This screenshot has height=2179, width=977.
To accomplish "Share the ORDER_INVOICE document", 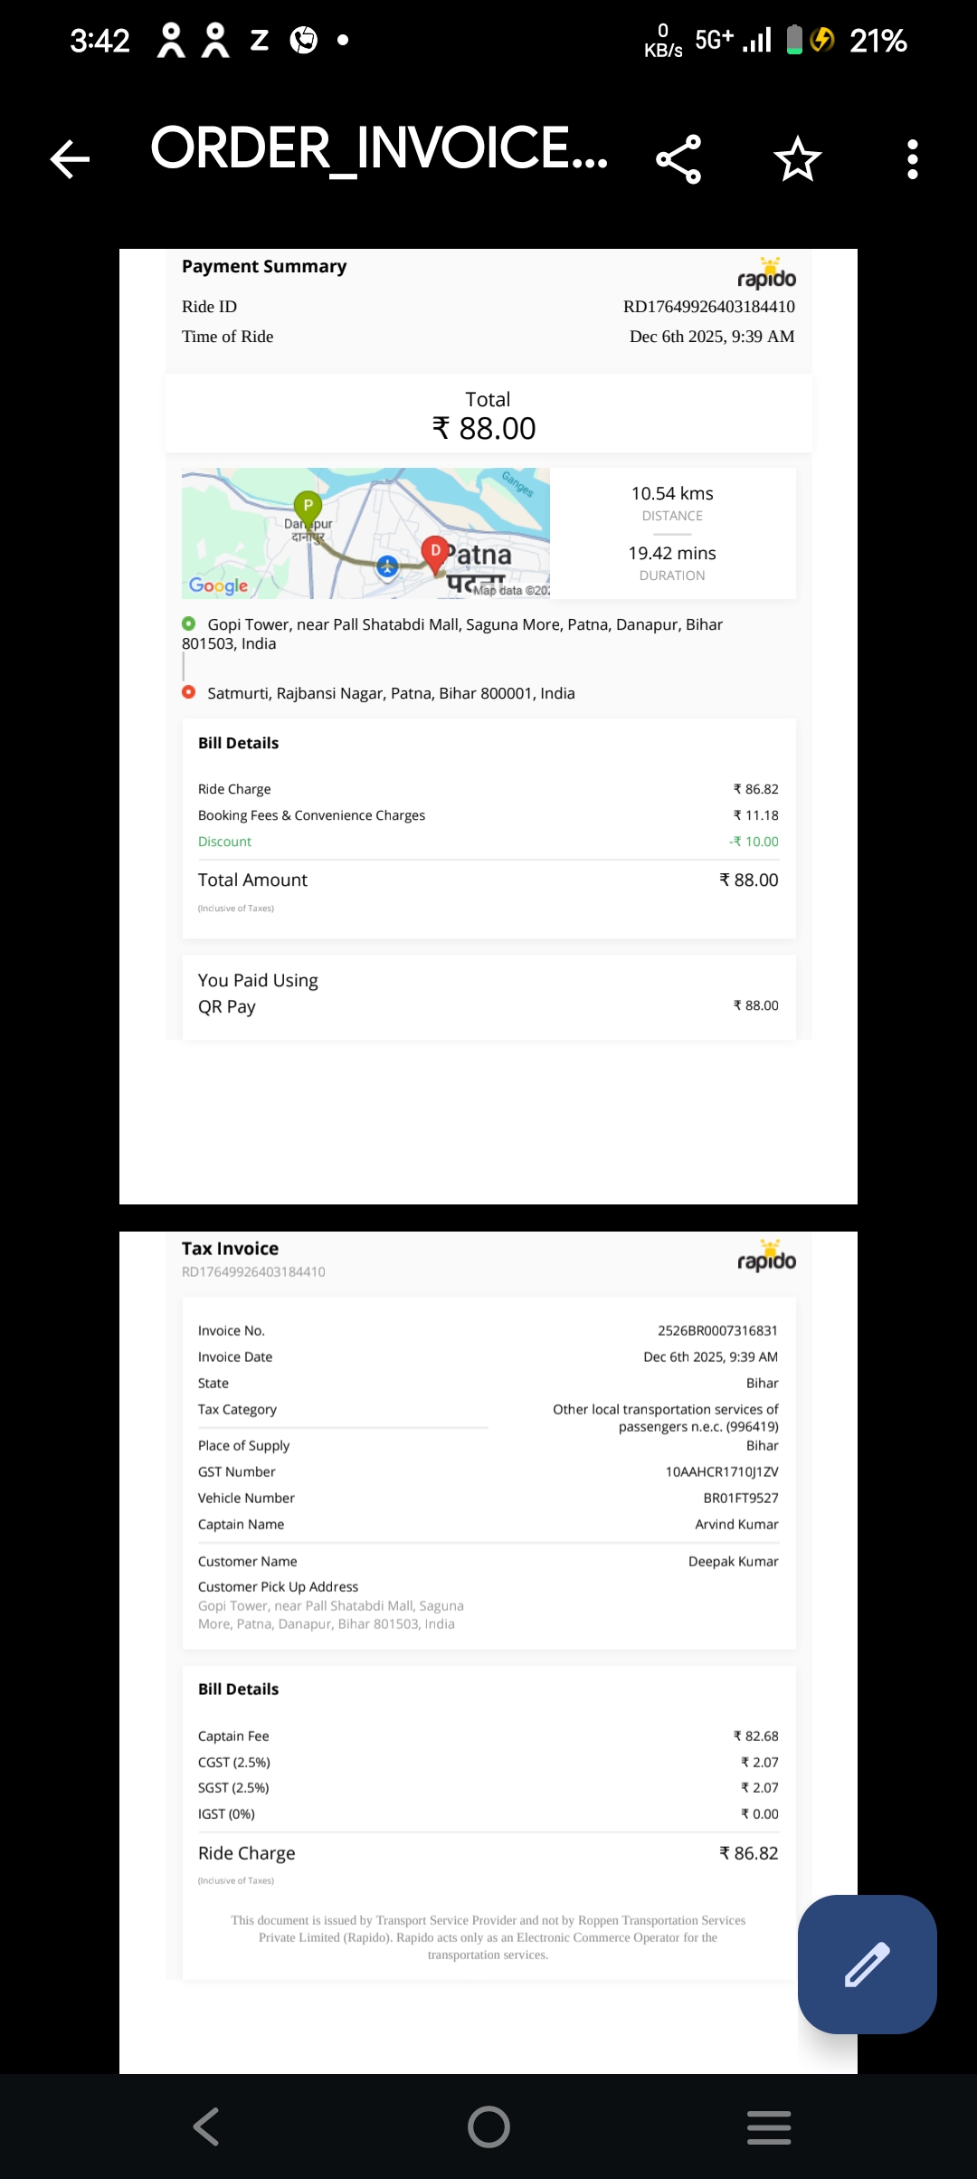I will (x=678, y=159).
